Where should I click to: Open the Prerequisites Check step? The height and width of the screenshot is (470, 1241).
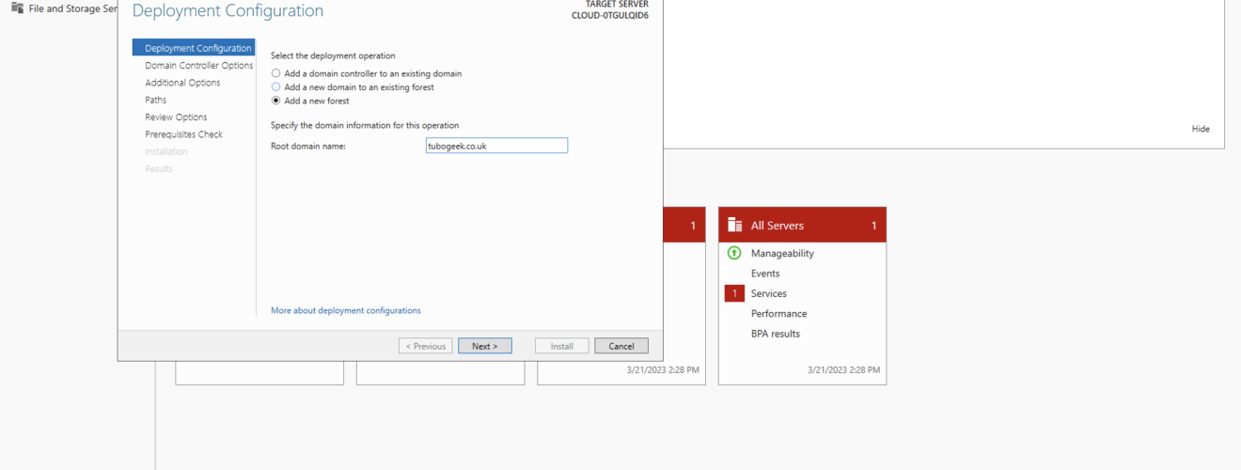pyautogui.click(x=183, y=134)
